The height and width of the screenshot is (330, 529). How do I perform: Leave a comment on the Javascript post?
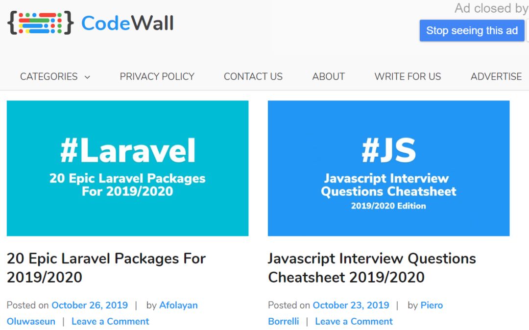354,321
